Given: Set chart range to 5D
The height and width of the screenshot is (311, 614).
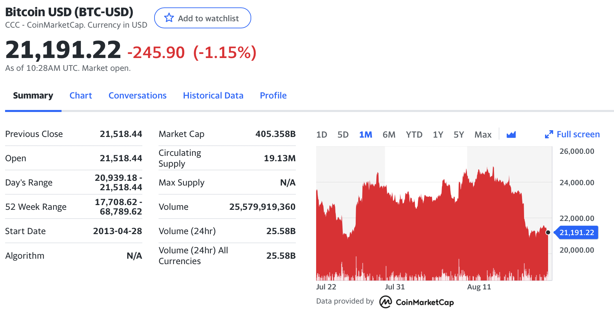Looking at the screenshot, I should point(343,135).
